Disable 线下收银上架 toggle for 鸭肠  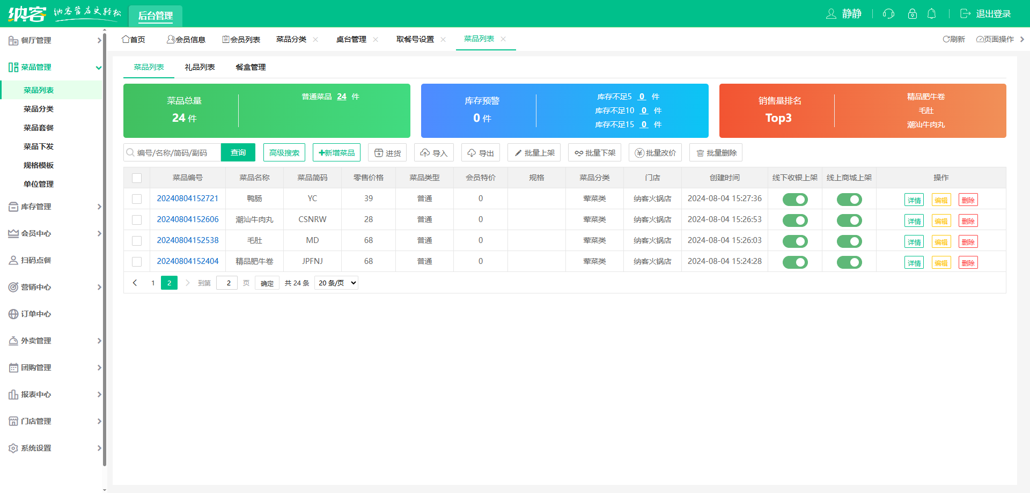pyautogui.click(x=794, y=199)
